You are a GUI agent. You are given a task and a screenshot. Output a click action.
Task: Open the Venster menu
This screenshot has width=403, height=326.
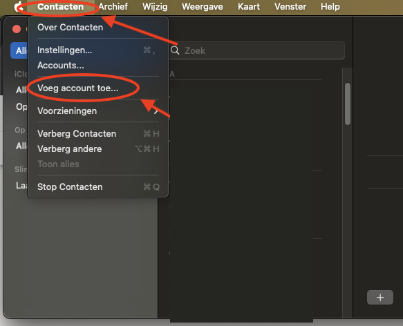(290, 7)
